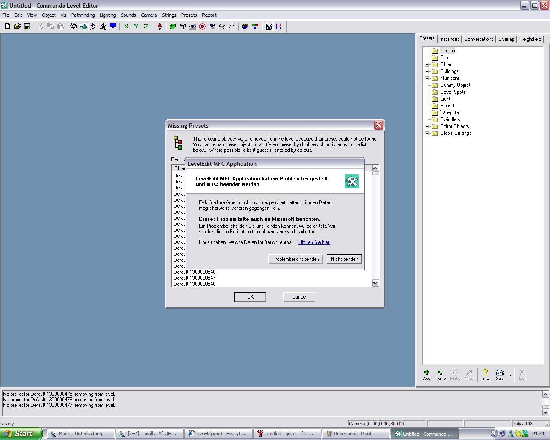Open the Xtra dropdown arrow

[x=510, y=375]
